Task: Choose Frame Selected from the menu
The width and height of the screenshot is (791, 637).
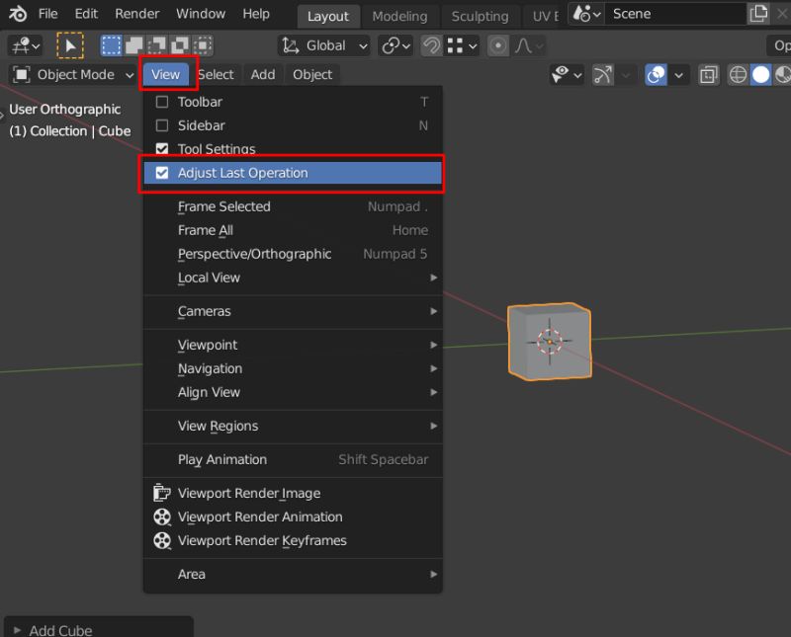Action: coord(223,206)
